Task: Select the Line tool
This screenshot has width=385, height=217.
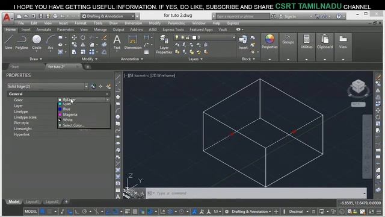Action: pos(8,42)
